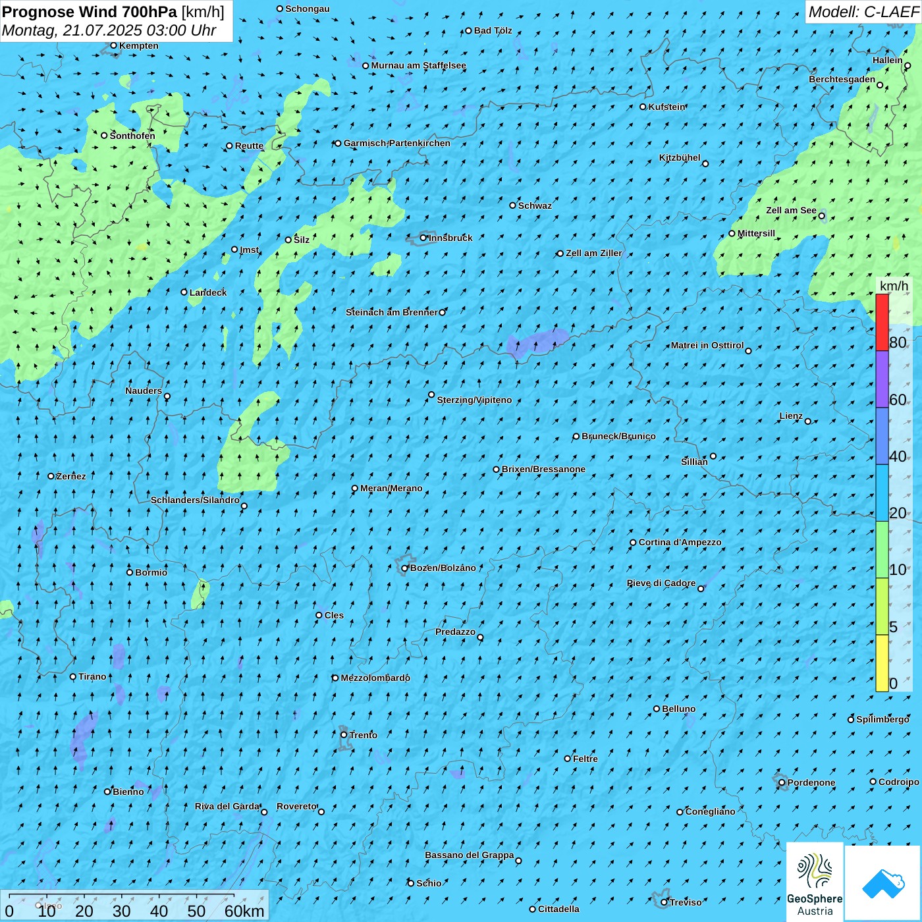Click the Cles location dot
This screenshot has width=922, height=922.
(319, 615)
